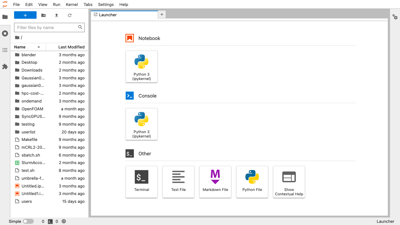Viewport: 400px width, 225px height.
Task: Open the Extension Manager puzzle icon
Action: (5, 67)
